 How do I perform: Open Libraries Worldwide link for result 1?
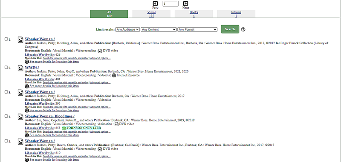point(39,55)
